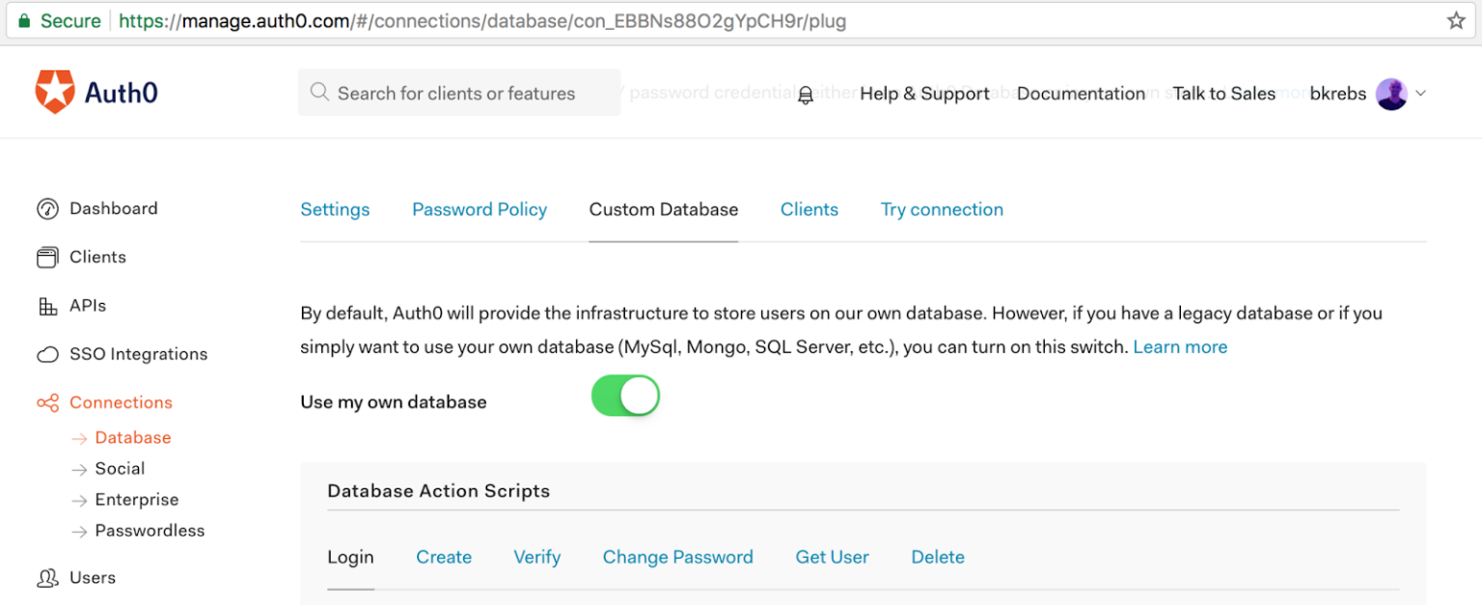1482x605 pixels.
Task: Open the Try connection tab
Action: point(941,208)
